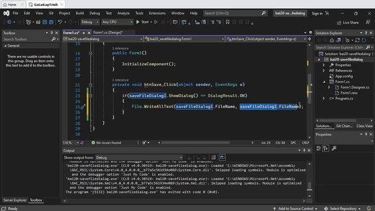The image size is (375, 211).
Task: Click Sync with Active Document icon
Action: [x=338, y=40]
